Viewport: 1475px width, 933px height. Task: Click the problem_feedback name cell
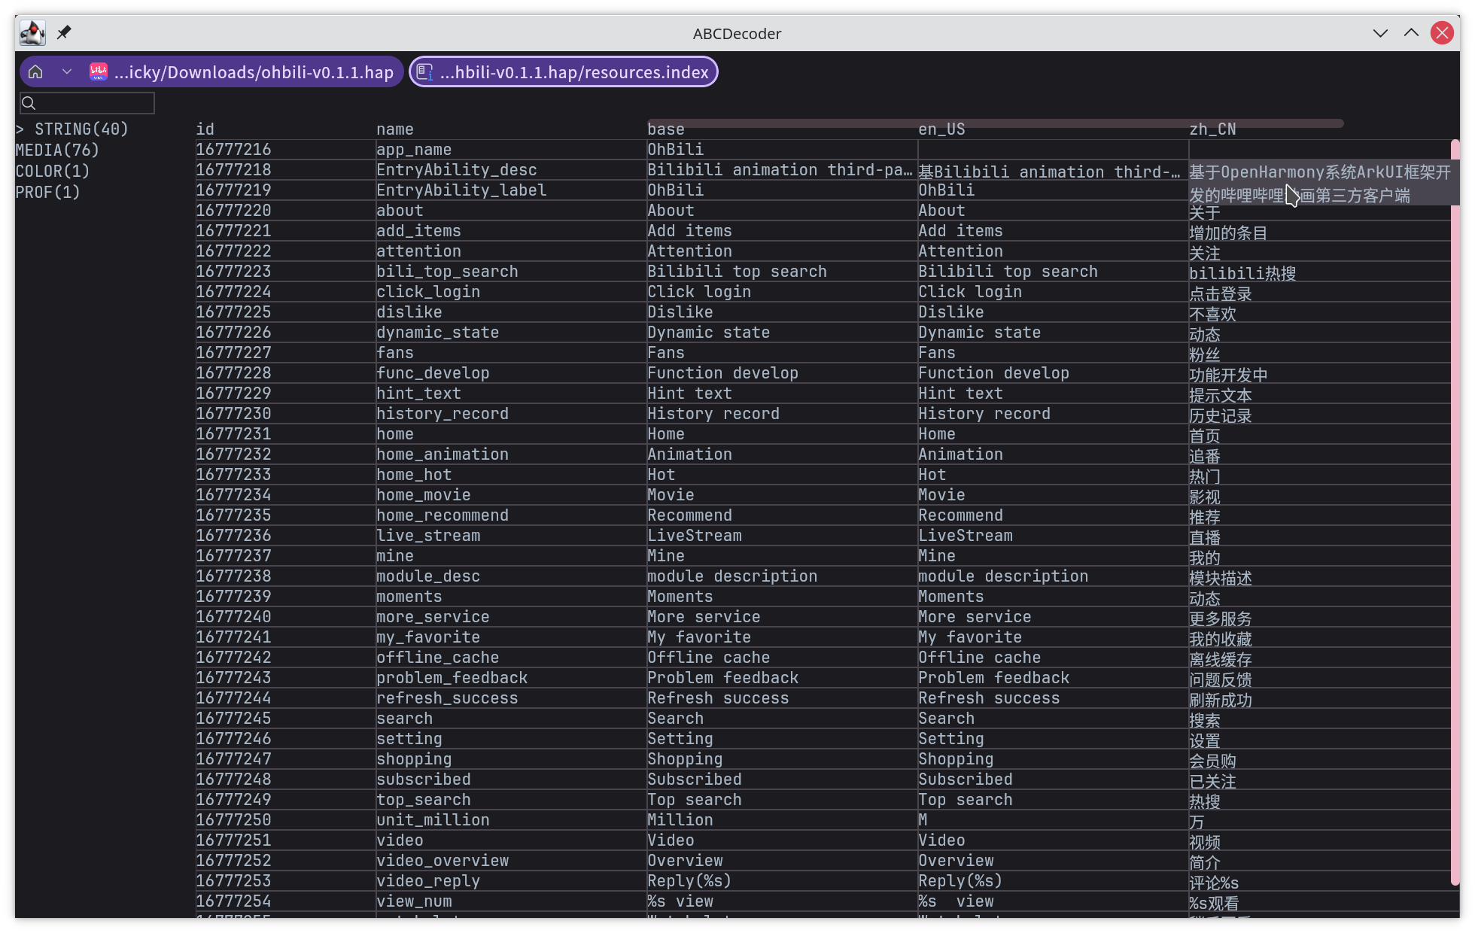512,677
